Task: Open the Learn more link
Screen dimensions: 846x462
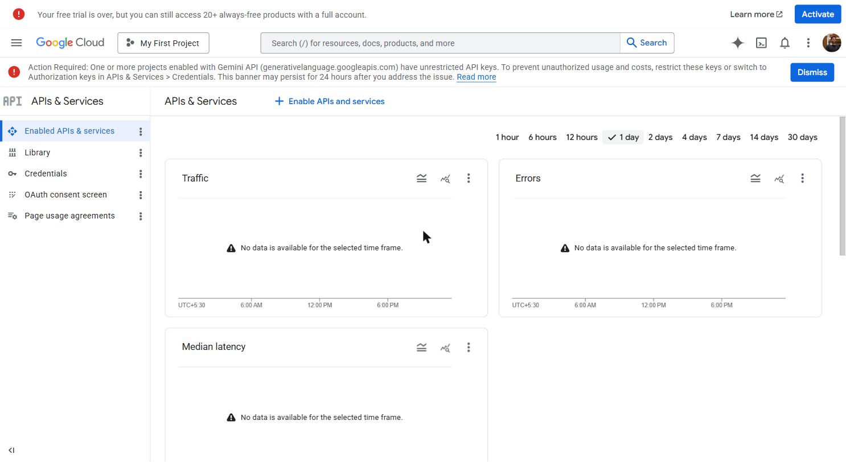Action: (756, 14)
